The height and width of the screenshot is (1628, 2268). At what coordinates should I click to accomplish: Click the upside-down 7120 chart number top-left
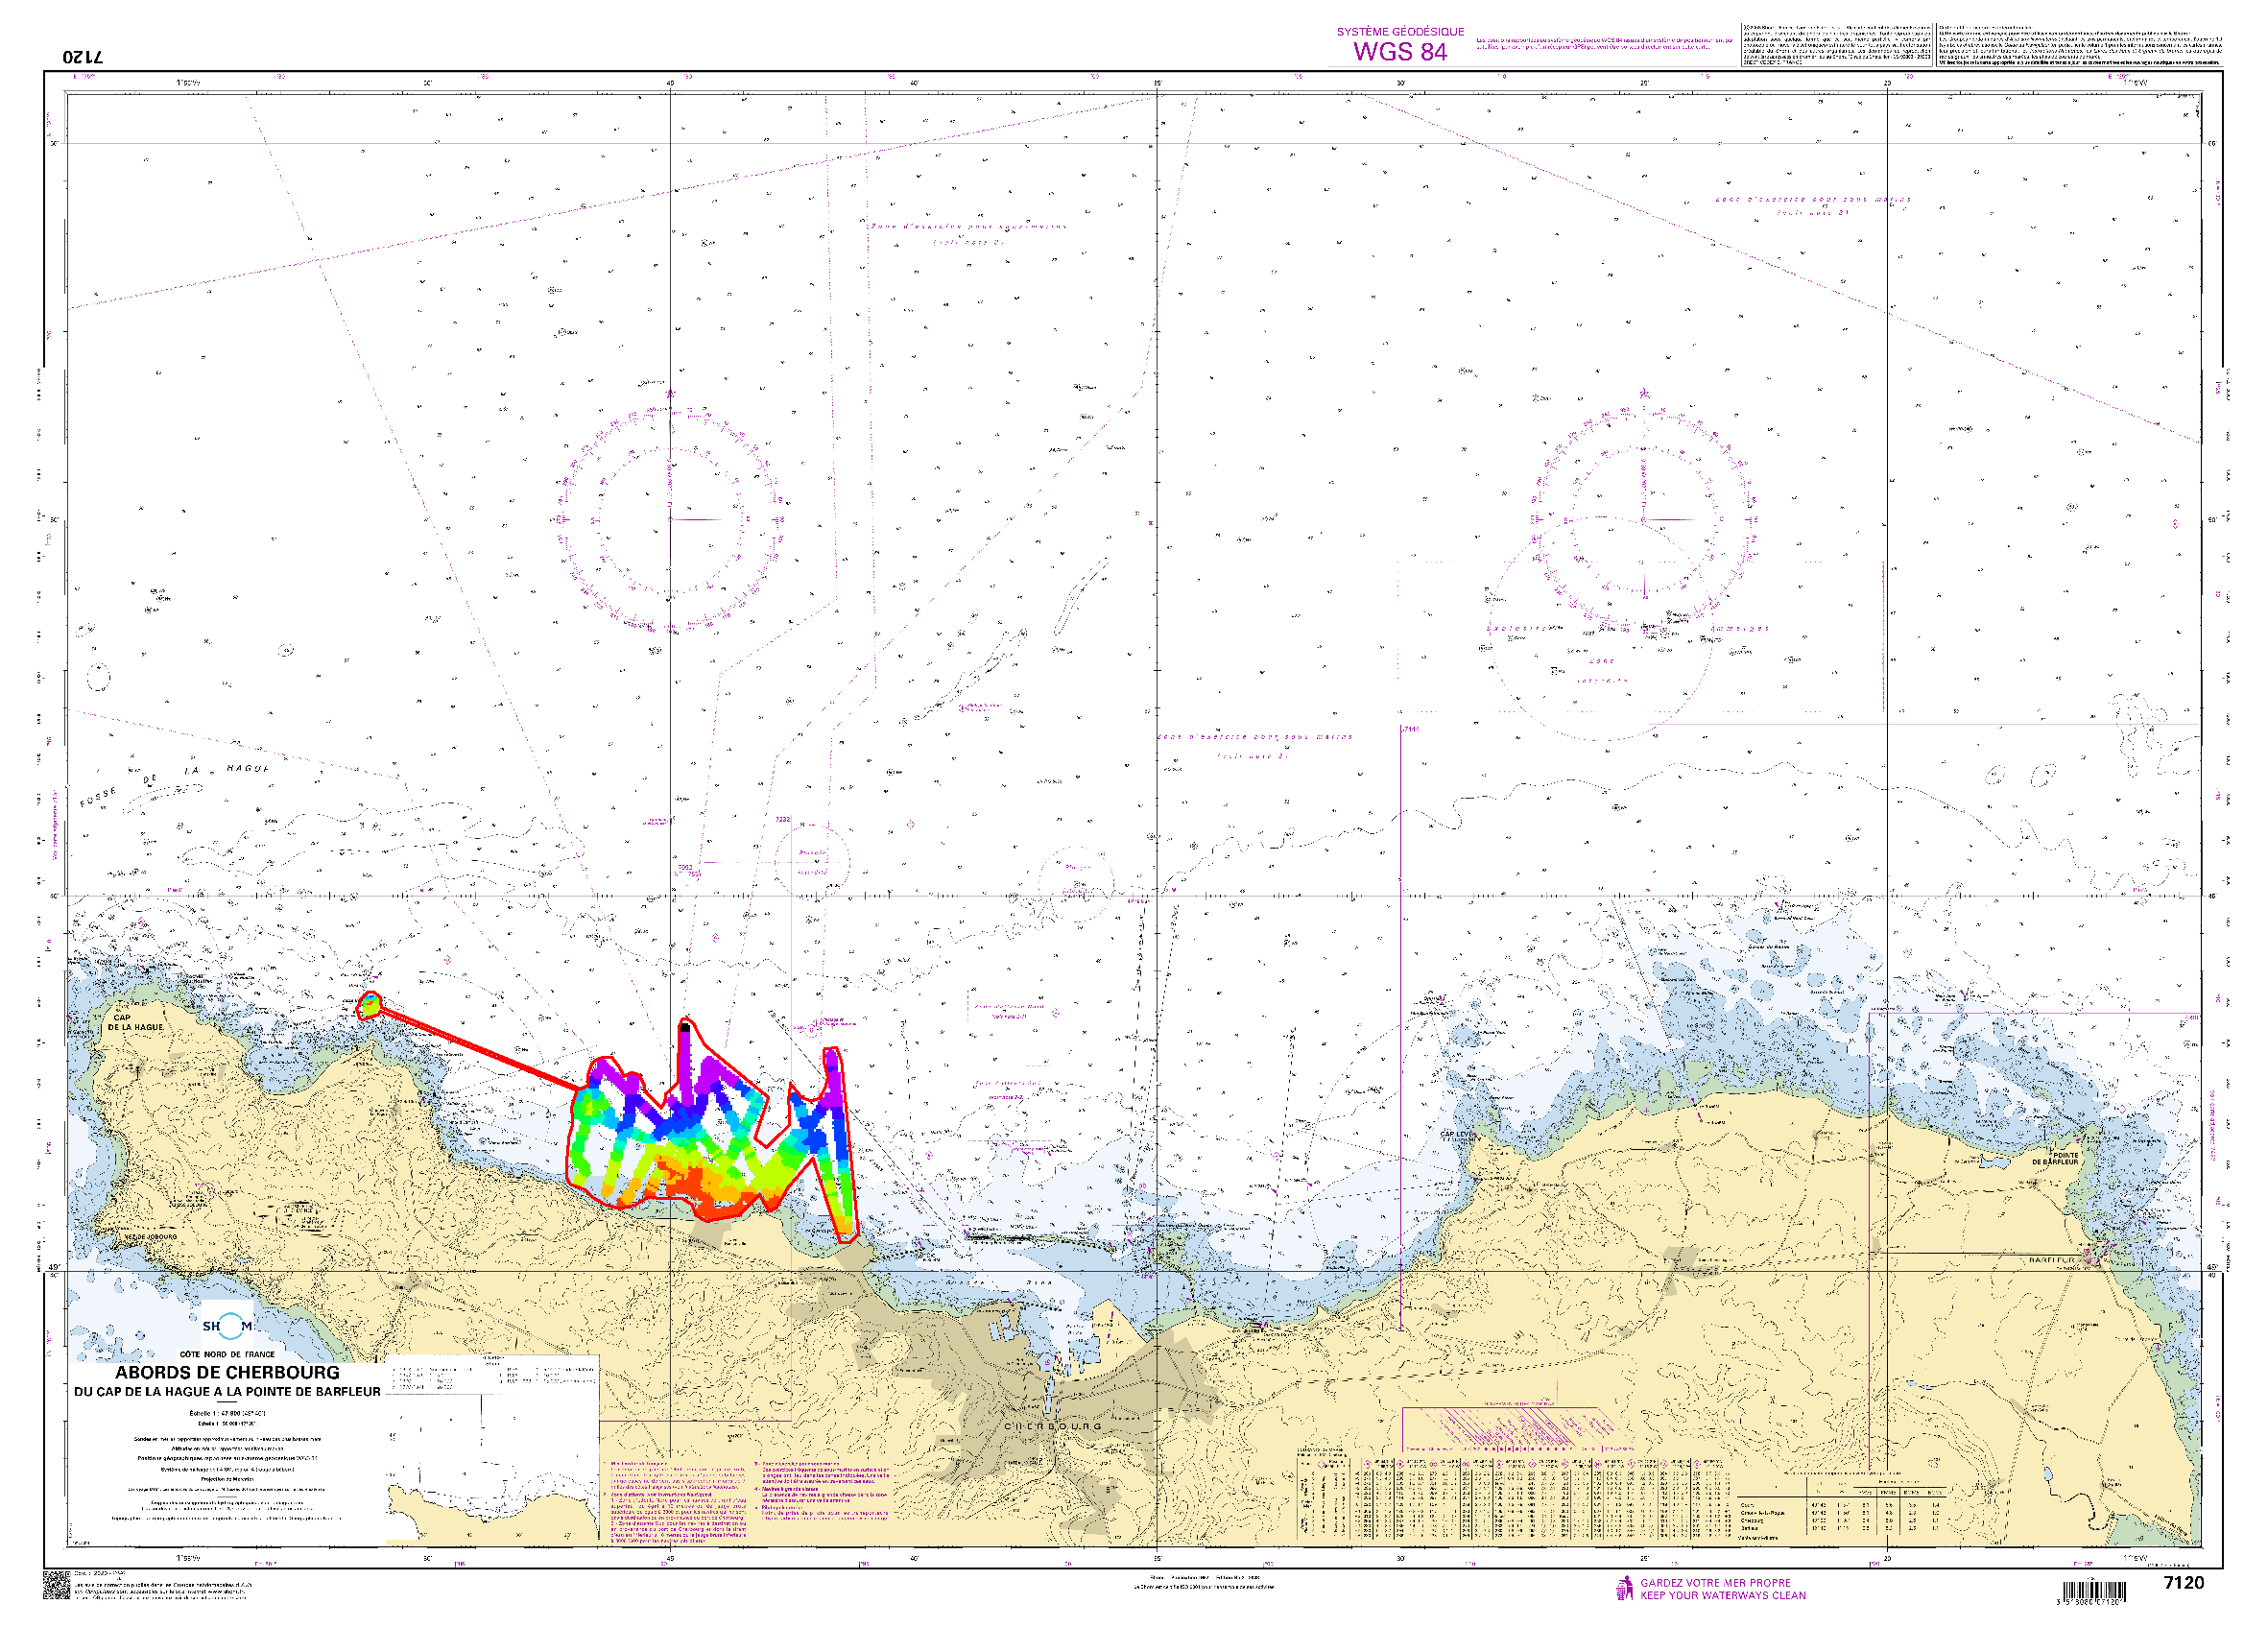[82, 56]
